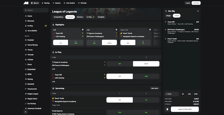Open stats icon on Team WE highlight card
The image size is (224, 115).
coord(83,30)
